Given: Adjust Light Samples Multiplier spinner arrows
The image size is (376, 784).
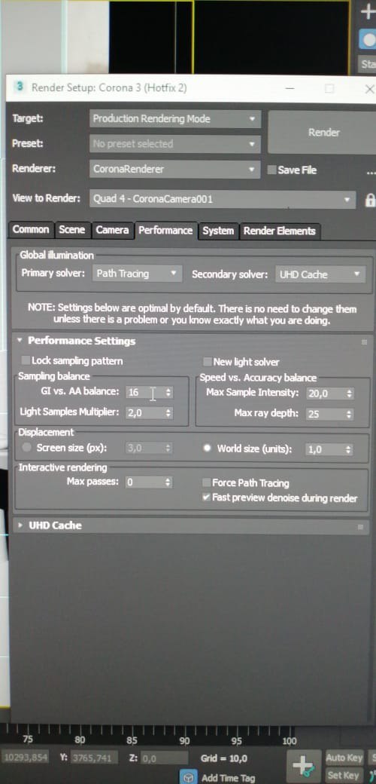Looking at the screenshot, I should point(168,413).
